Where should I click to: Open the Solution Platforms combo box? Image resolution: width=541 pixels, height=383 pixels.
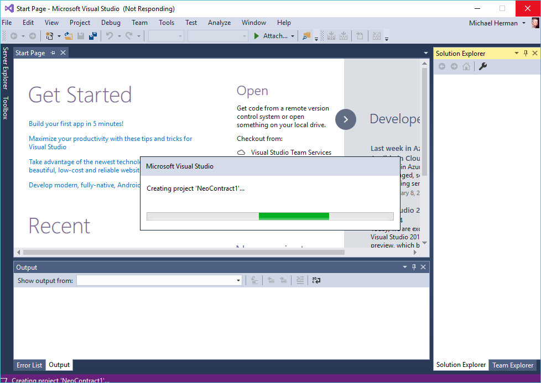click(218, 36)
